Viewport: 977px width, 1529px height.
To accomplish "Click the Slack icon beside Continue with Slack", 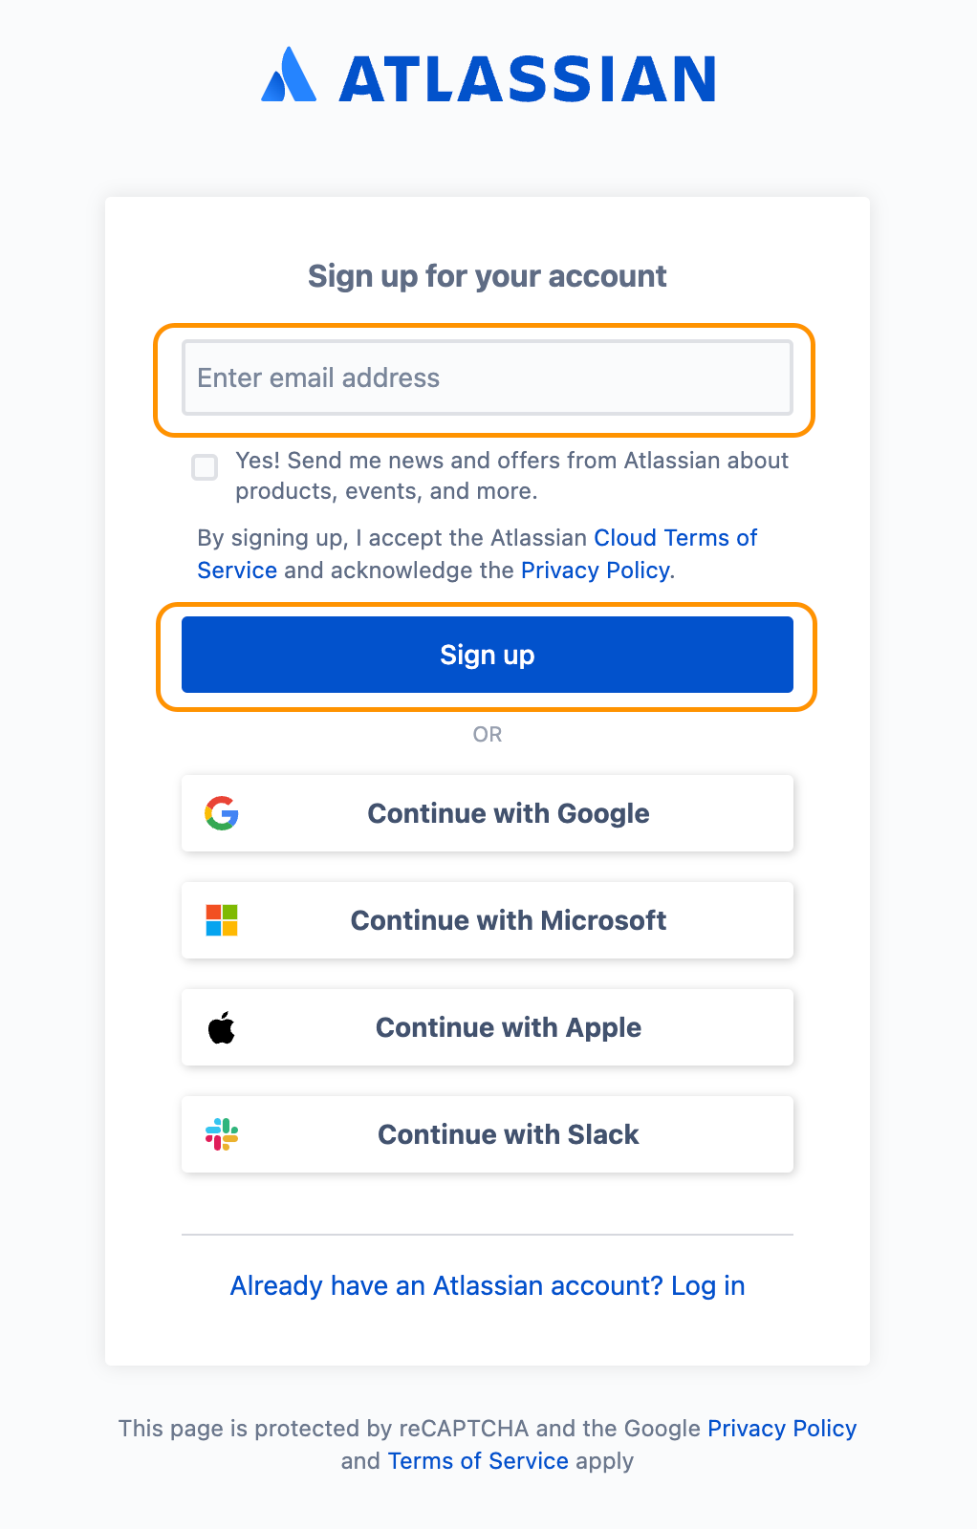I will click(x=221, y=1134).
